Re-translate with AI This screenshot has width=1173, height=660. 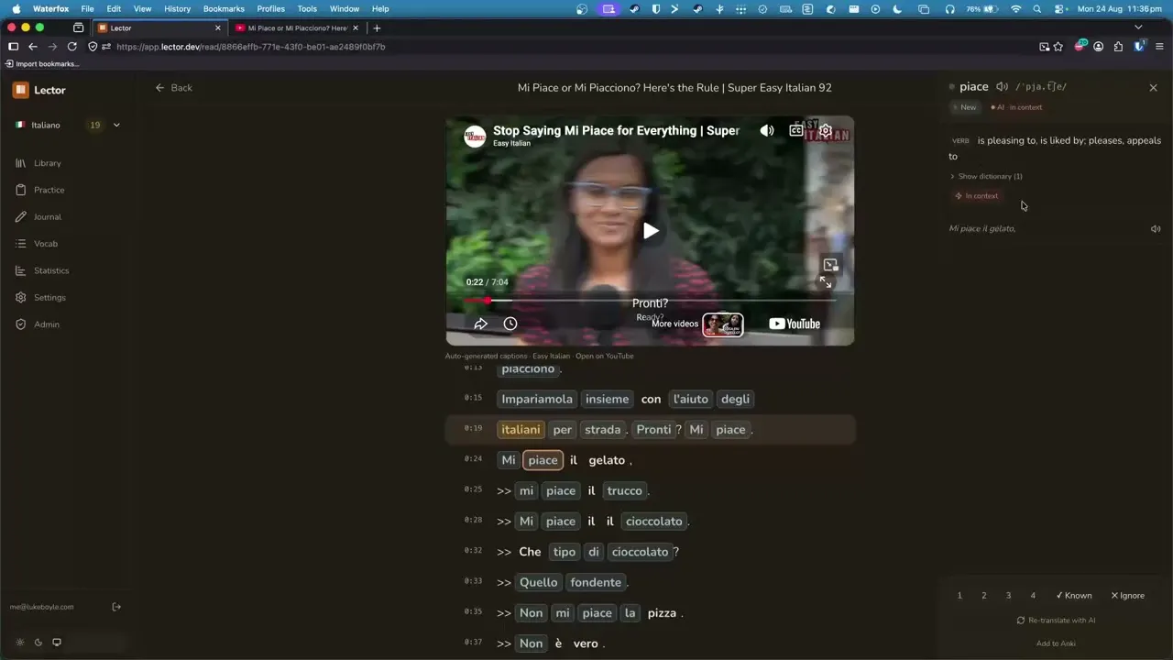pyautogui.click(x=1056, y=621)
